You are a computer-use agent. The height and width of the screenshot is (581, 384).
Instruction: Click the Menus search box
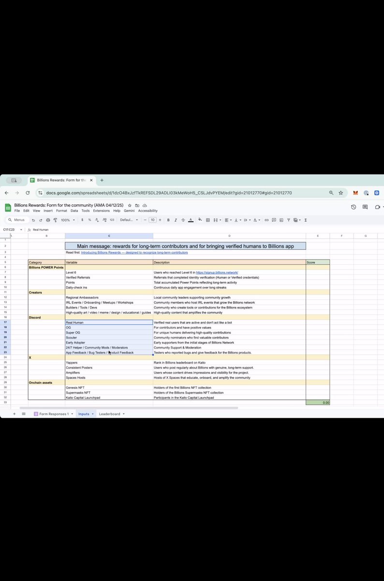[17, 220]
